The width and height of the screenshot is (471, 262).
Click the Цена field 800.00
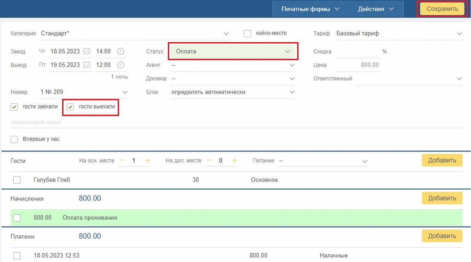pos(357,65)
